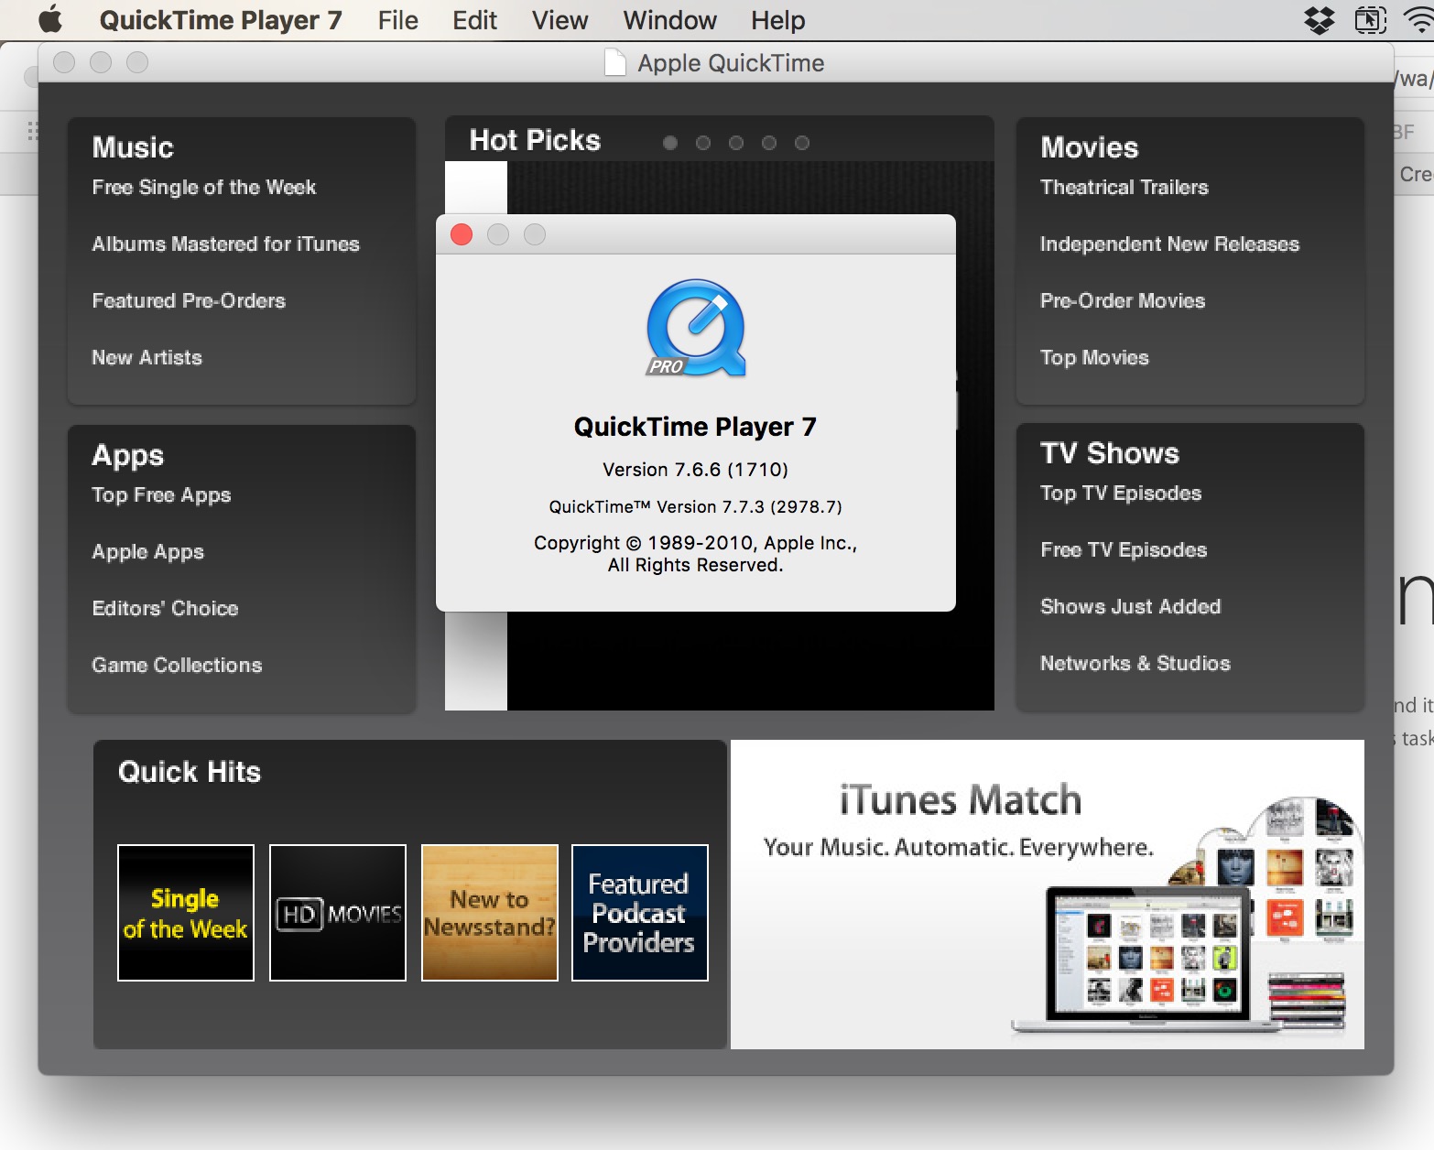Open the Featured Podcast Providers thumbnail
1434x1150 pixels.
click(640, 913)
